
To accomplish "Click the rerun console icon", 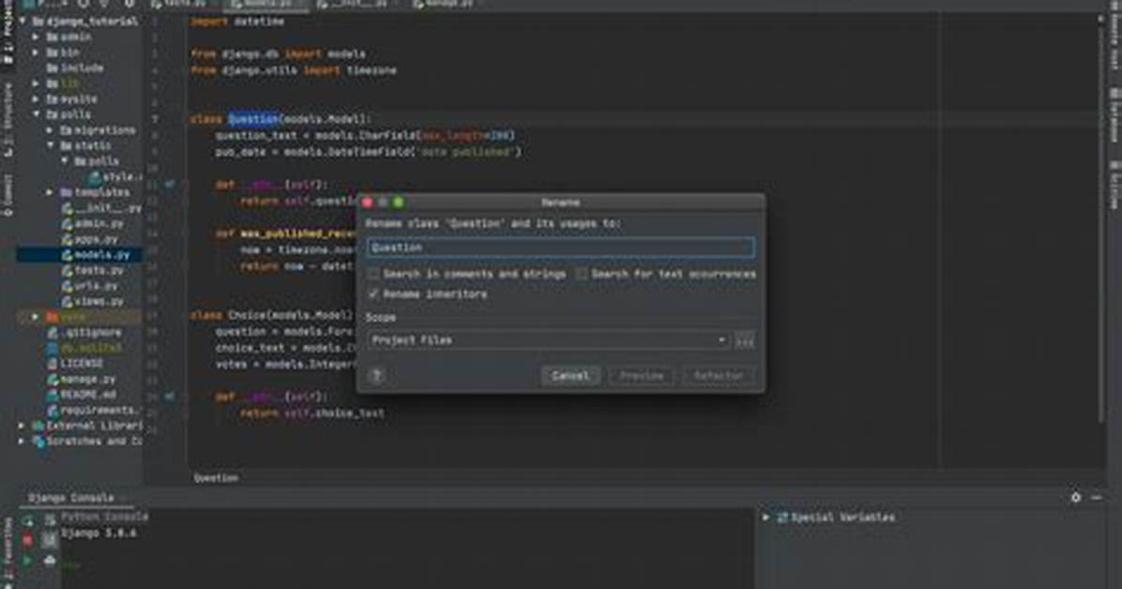I will (x=27, y=521).
